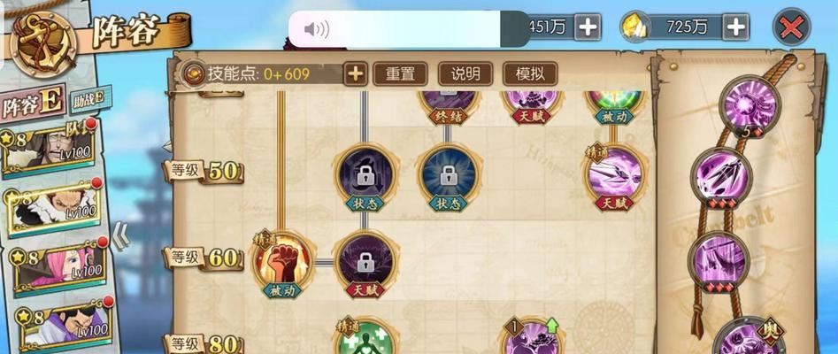Select the red fist passive skill icon

click(281, 261)
